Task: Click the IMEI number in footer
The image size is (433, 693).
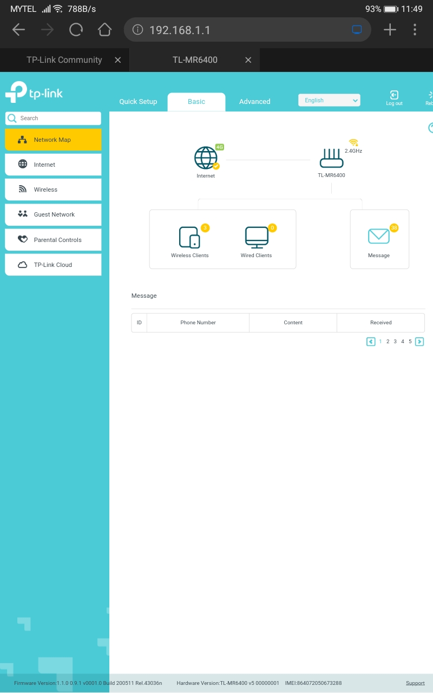Action: tap(313, 683)
